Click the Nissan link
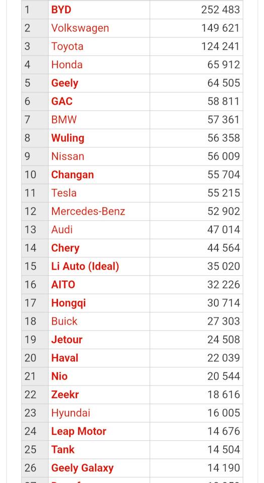 click(68, 156)
